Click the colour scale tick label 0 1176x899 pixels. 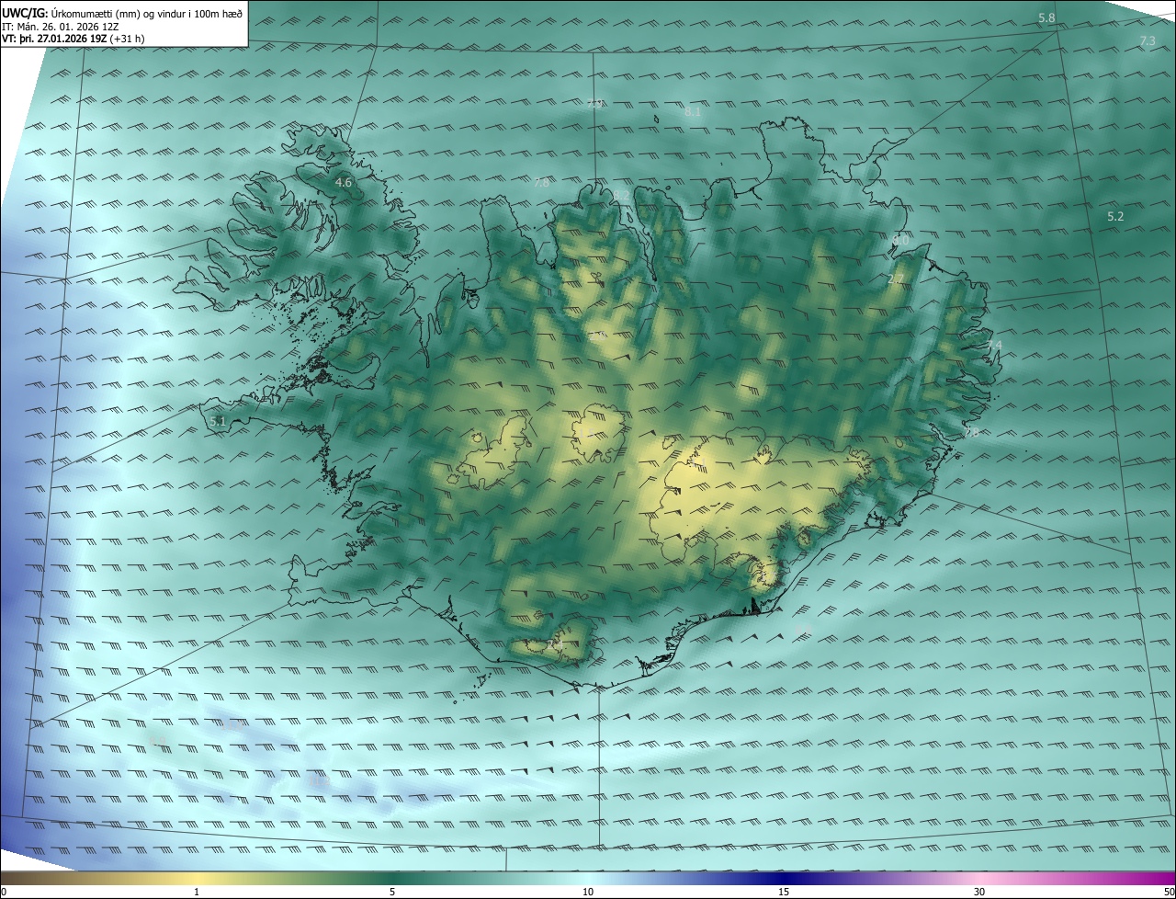4,892
